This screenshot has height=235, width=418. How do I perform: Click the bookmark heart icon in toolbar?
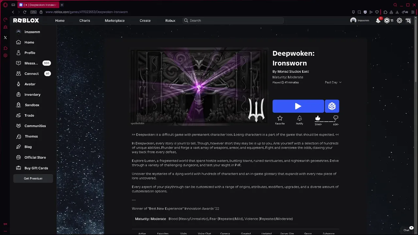point(377,12)
